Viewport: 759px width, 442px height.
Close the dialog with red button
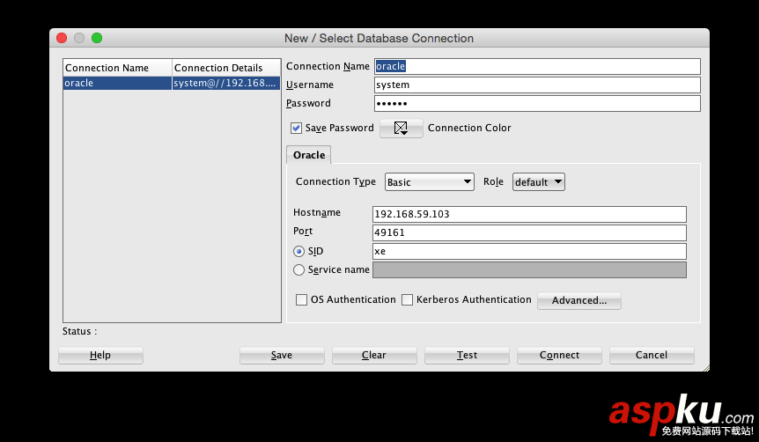(x=62, y=38)
